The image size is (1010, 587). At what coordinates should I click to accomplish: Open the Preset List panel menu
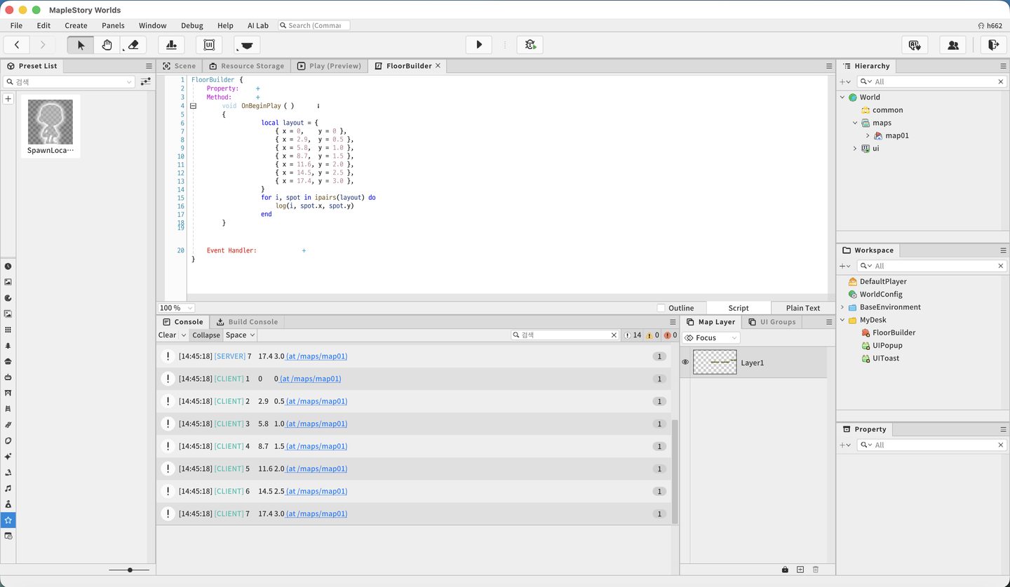click(x=149, y=66)
